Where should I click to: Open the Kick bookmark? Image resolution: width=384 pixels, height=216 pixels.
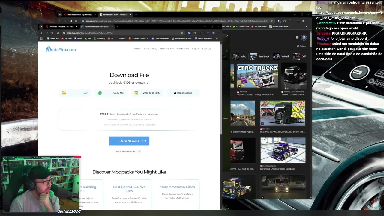click(88, 38)
